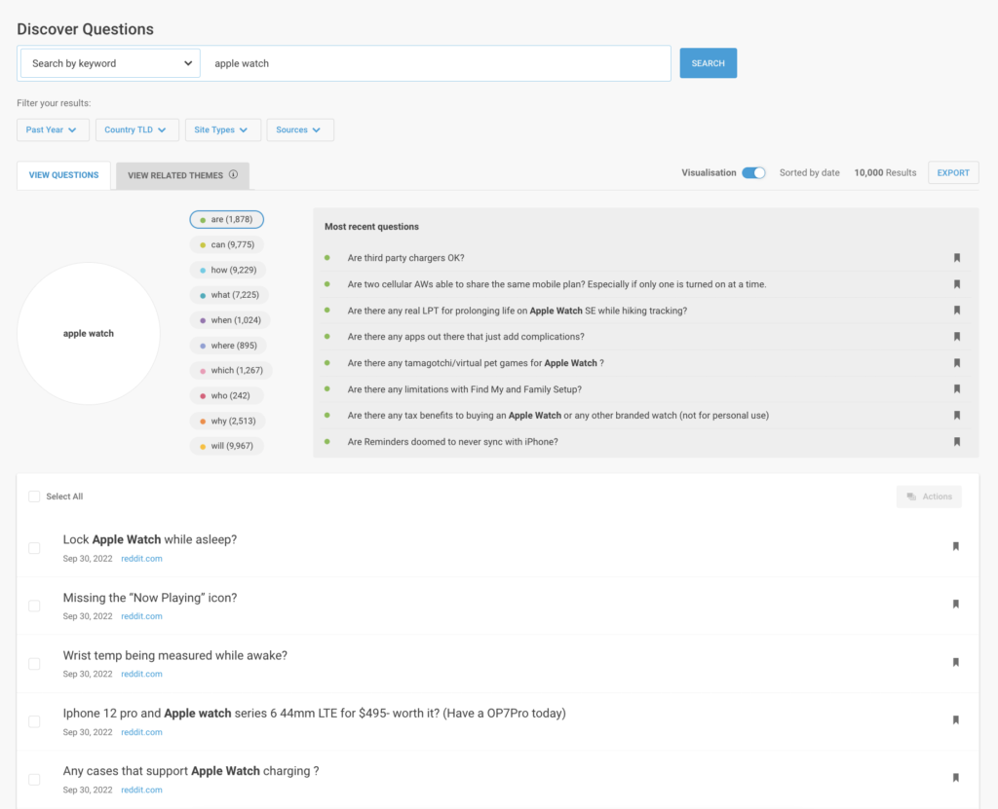Open the Site Types filter dropdown

click(223, 129)
